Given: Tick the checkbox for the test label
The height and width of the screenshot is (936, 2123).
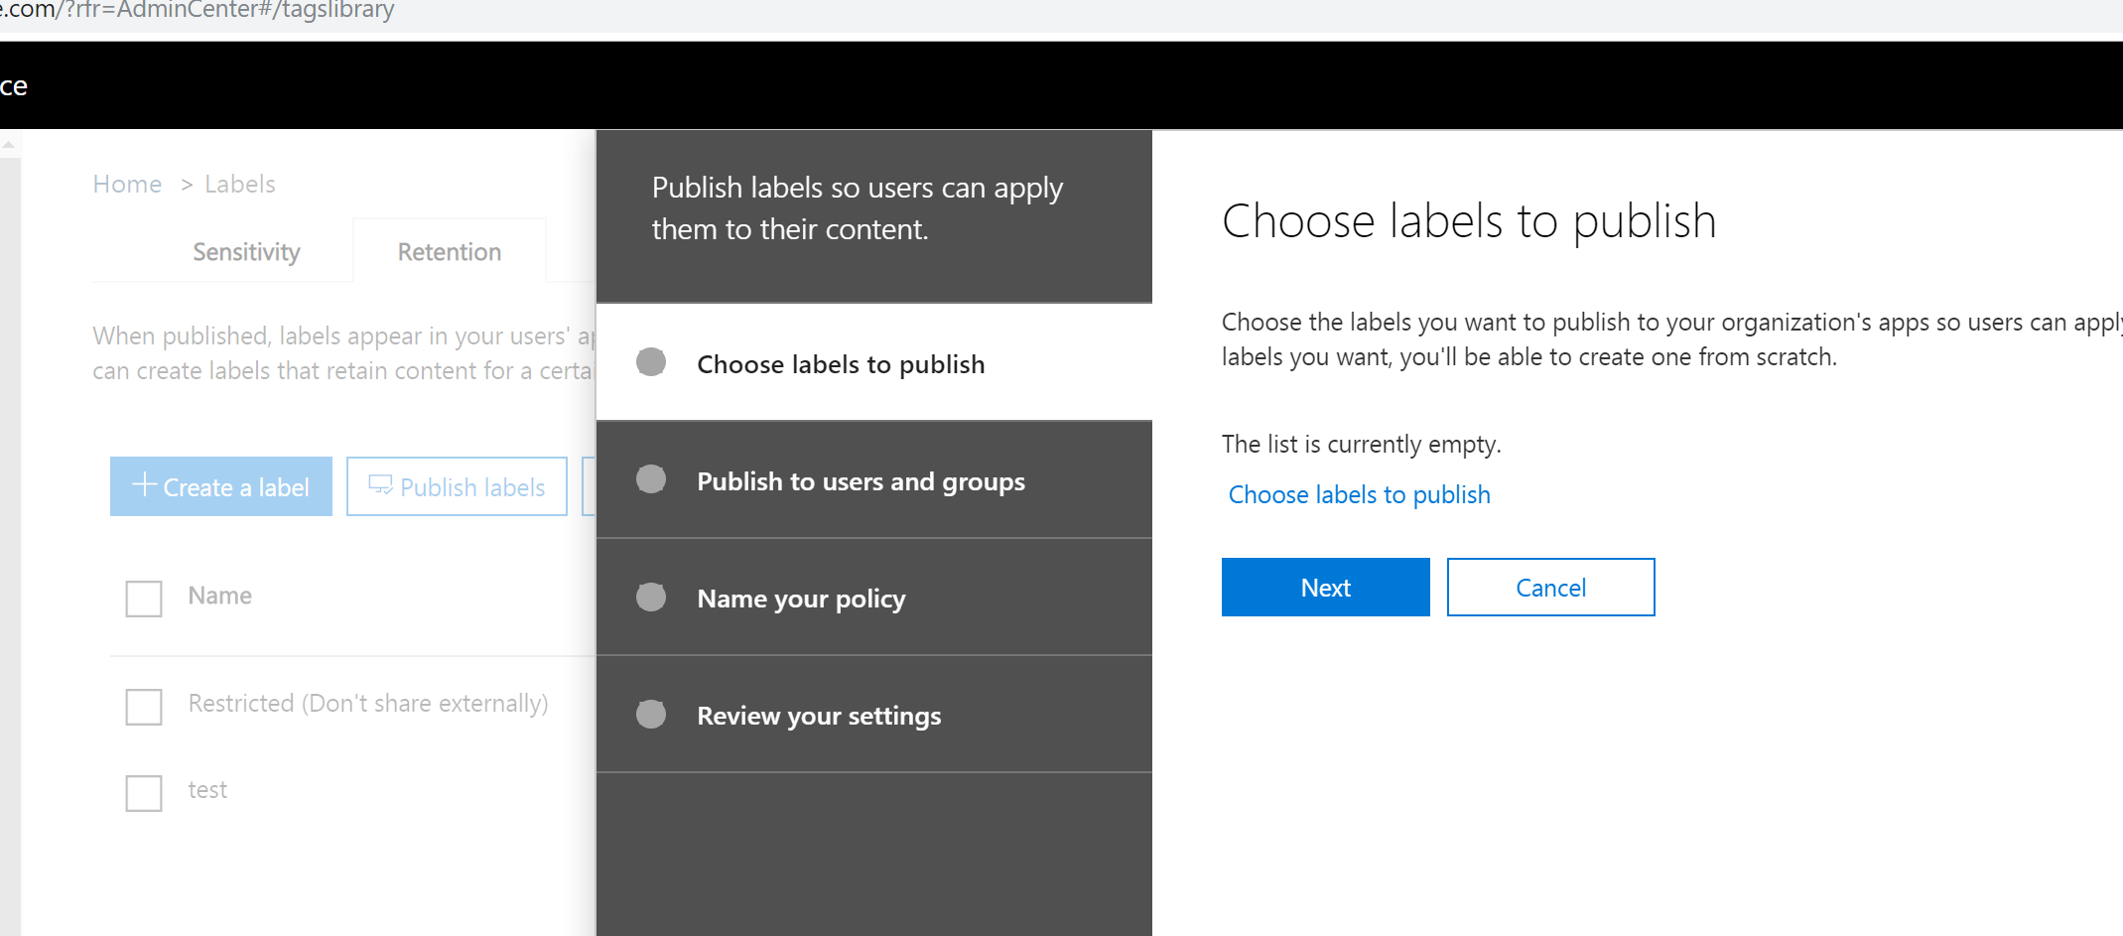Looking at the screenshot, I should [144, 793].
